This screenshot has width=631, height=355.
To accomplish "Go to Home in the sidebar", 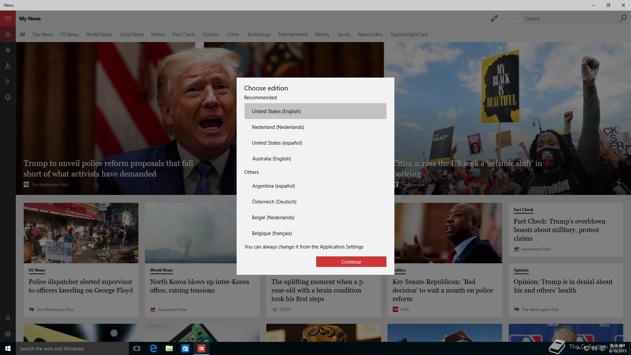I will click(x=8, y=35).
